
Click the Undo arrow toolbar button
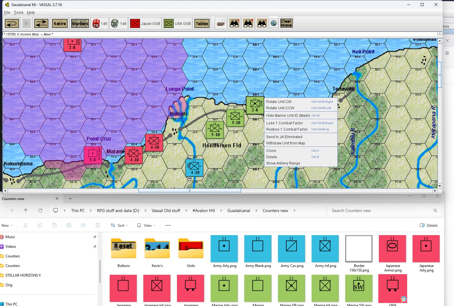coord(12,23)
